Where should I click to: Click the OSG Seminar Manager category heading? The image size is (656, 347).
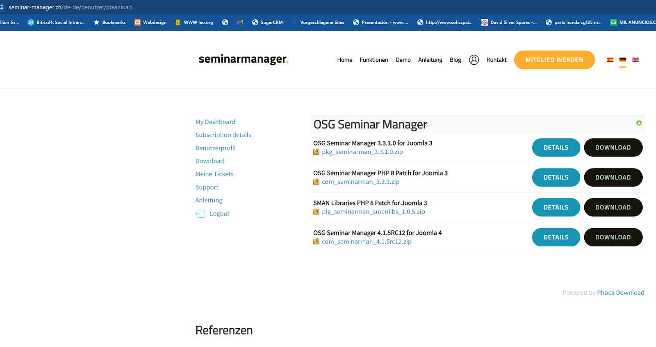[x=370, y=124]
